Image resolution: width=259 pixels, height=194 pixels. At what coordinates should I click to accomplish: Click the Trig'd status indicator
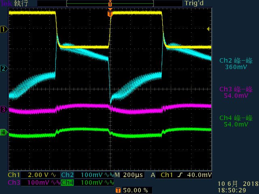coord(194,3)
